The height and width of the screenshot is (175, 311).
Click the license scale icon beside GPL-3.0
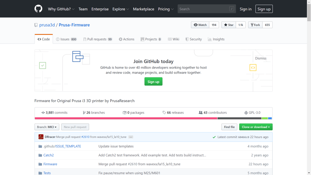(x=246, y=113)
